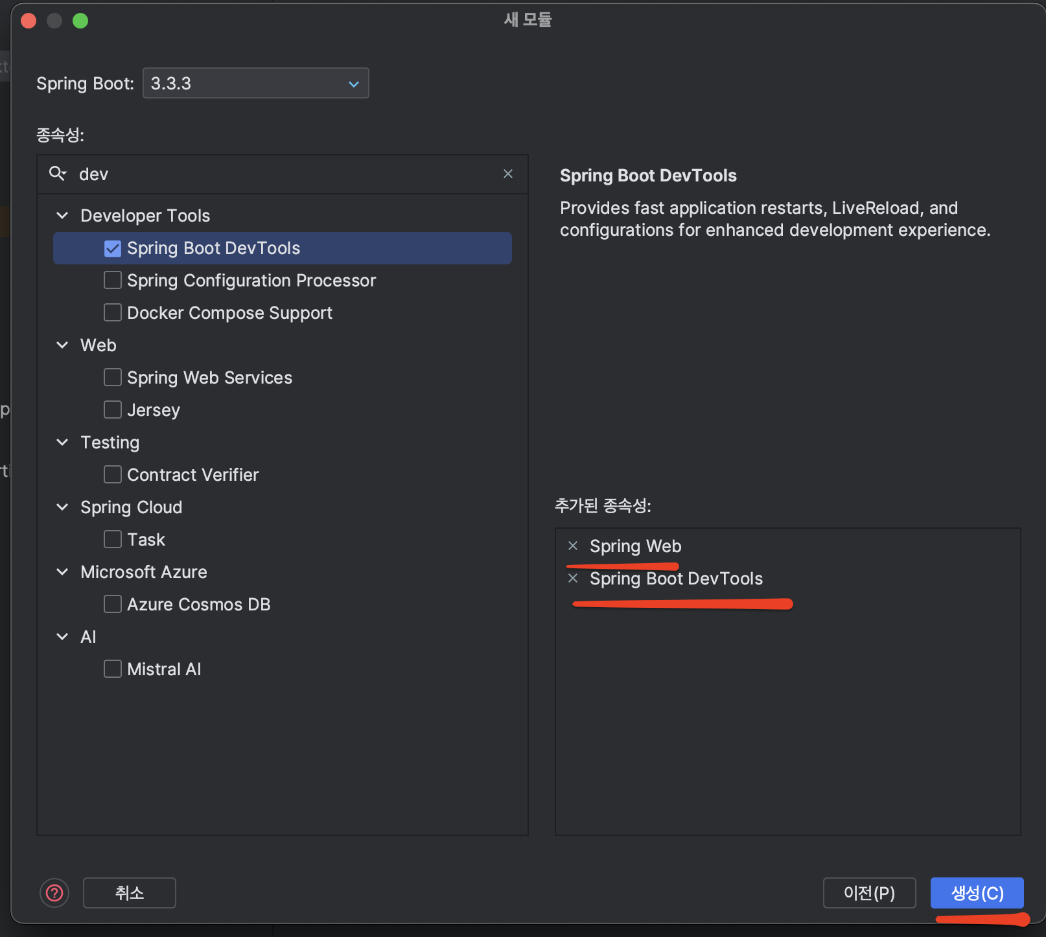Viewport: 1046px width, 937px height.
Task: Collapse the Web category
Action: [x=62, y=345]
